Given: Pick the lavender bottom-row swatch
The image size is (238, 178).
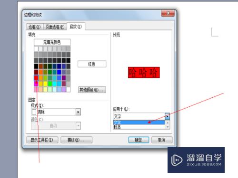Looking at the screenshot, I should (x=64, y=89).
